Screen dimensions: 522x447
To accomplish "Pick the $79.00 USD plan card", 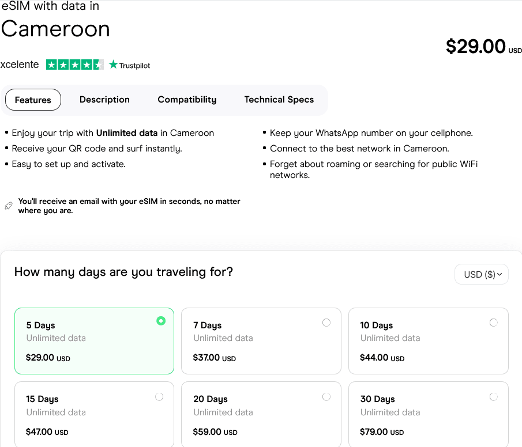I will pyautogui.click(x=428, y=414).
